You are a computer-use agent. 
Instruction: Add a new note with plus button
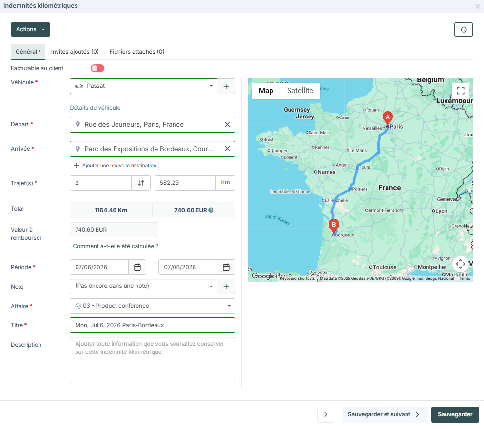[x=226, y=287]
